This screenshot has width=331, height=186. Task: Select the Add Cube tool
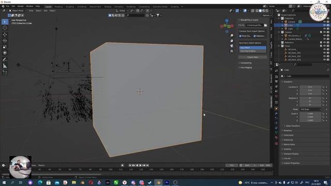click(5, 73)
